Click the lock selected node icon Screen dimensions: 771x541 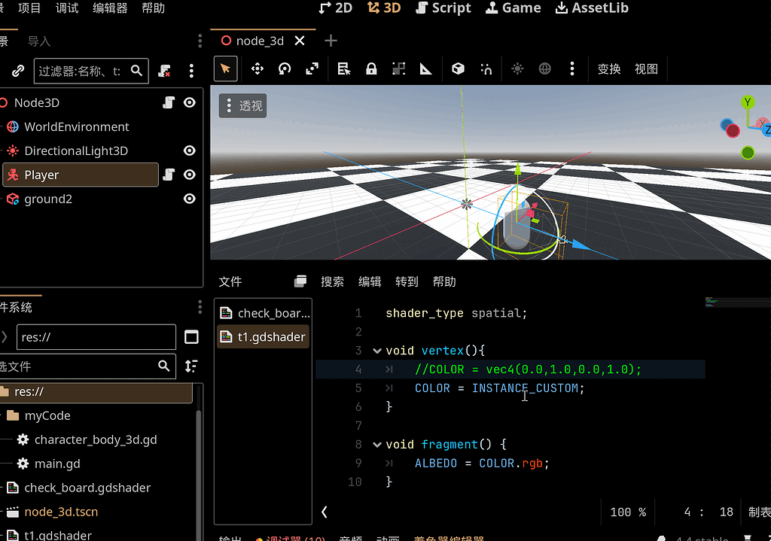coord(371,69)
